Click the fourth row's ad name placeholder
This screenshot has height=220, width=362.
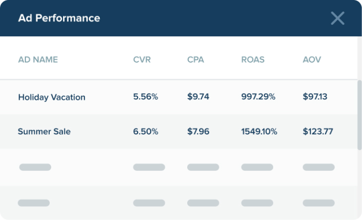click(34, 203)
